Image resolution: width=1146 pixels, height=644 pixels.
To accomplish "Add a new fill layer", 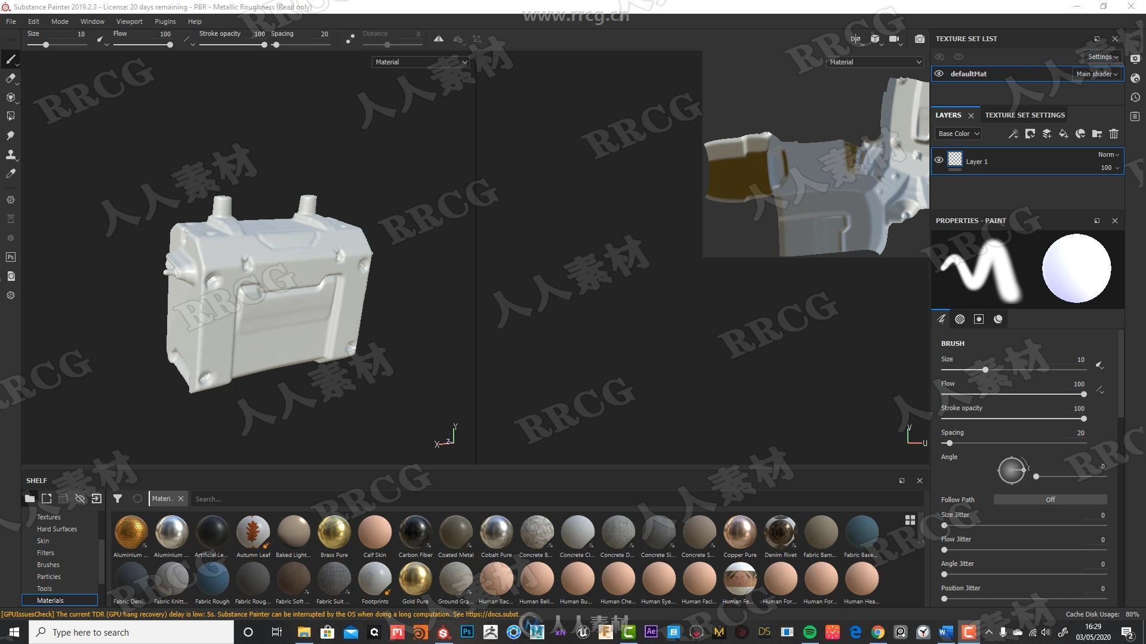I will (x=1063, y=134).
